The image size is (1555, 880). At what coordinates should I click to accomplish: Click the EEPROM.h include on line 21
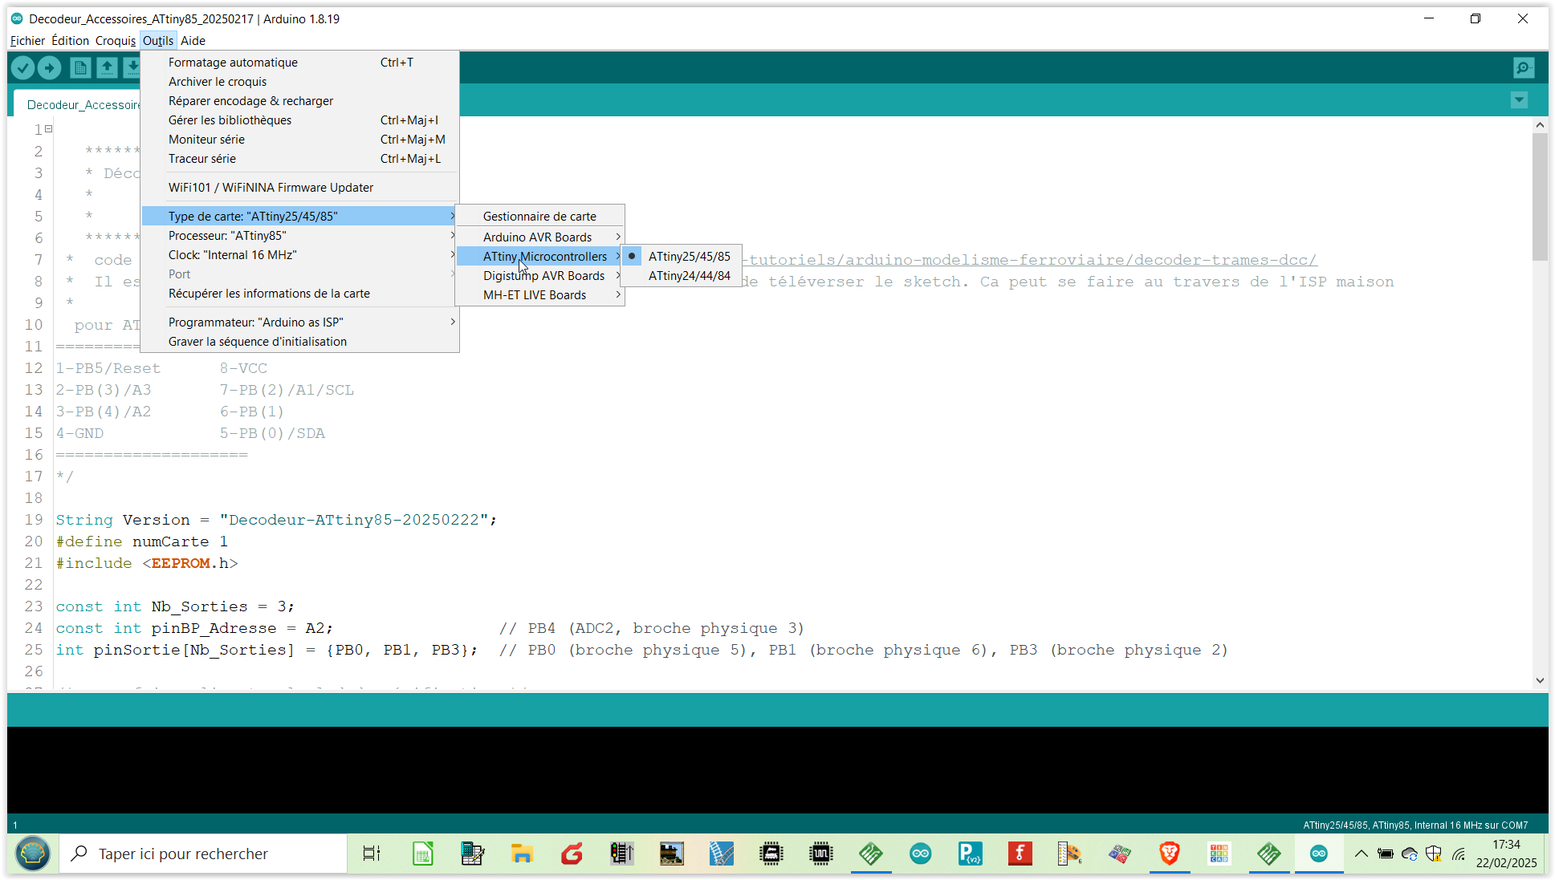pos(190,563)
